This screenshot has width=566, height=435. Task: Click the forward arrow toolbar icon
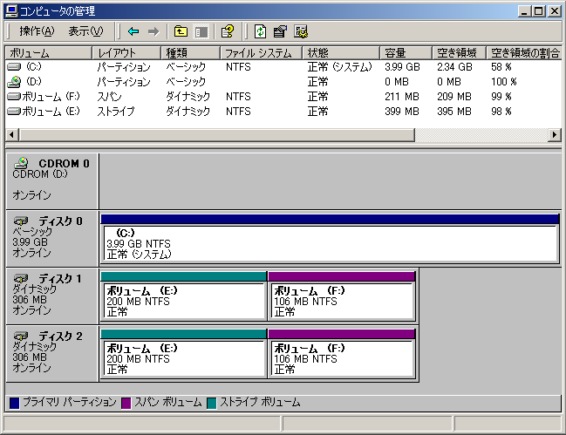pyautogui.click(x=153, y=31)
